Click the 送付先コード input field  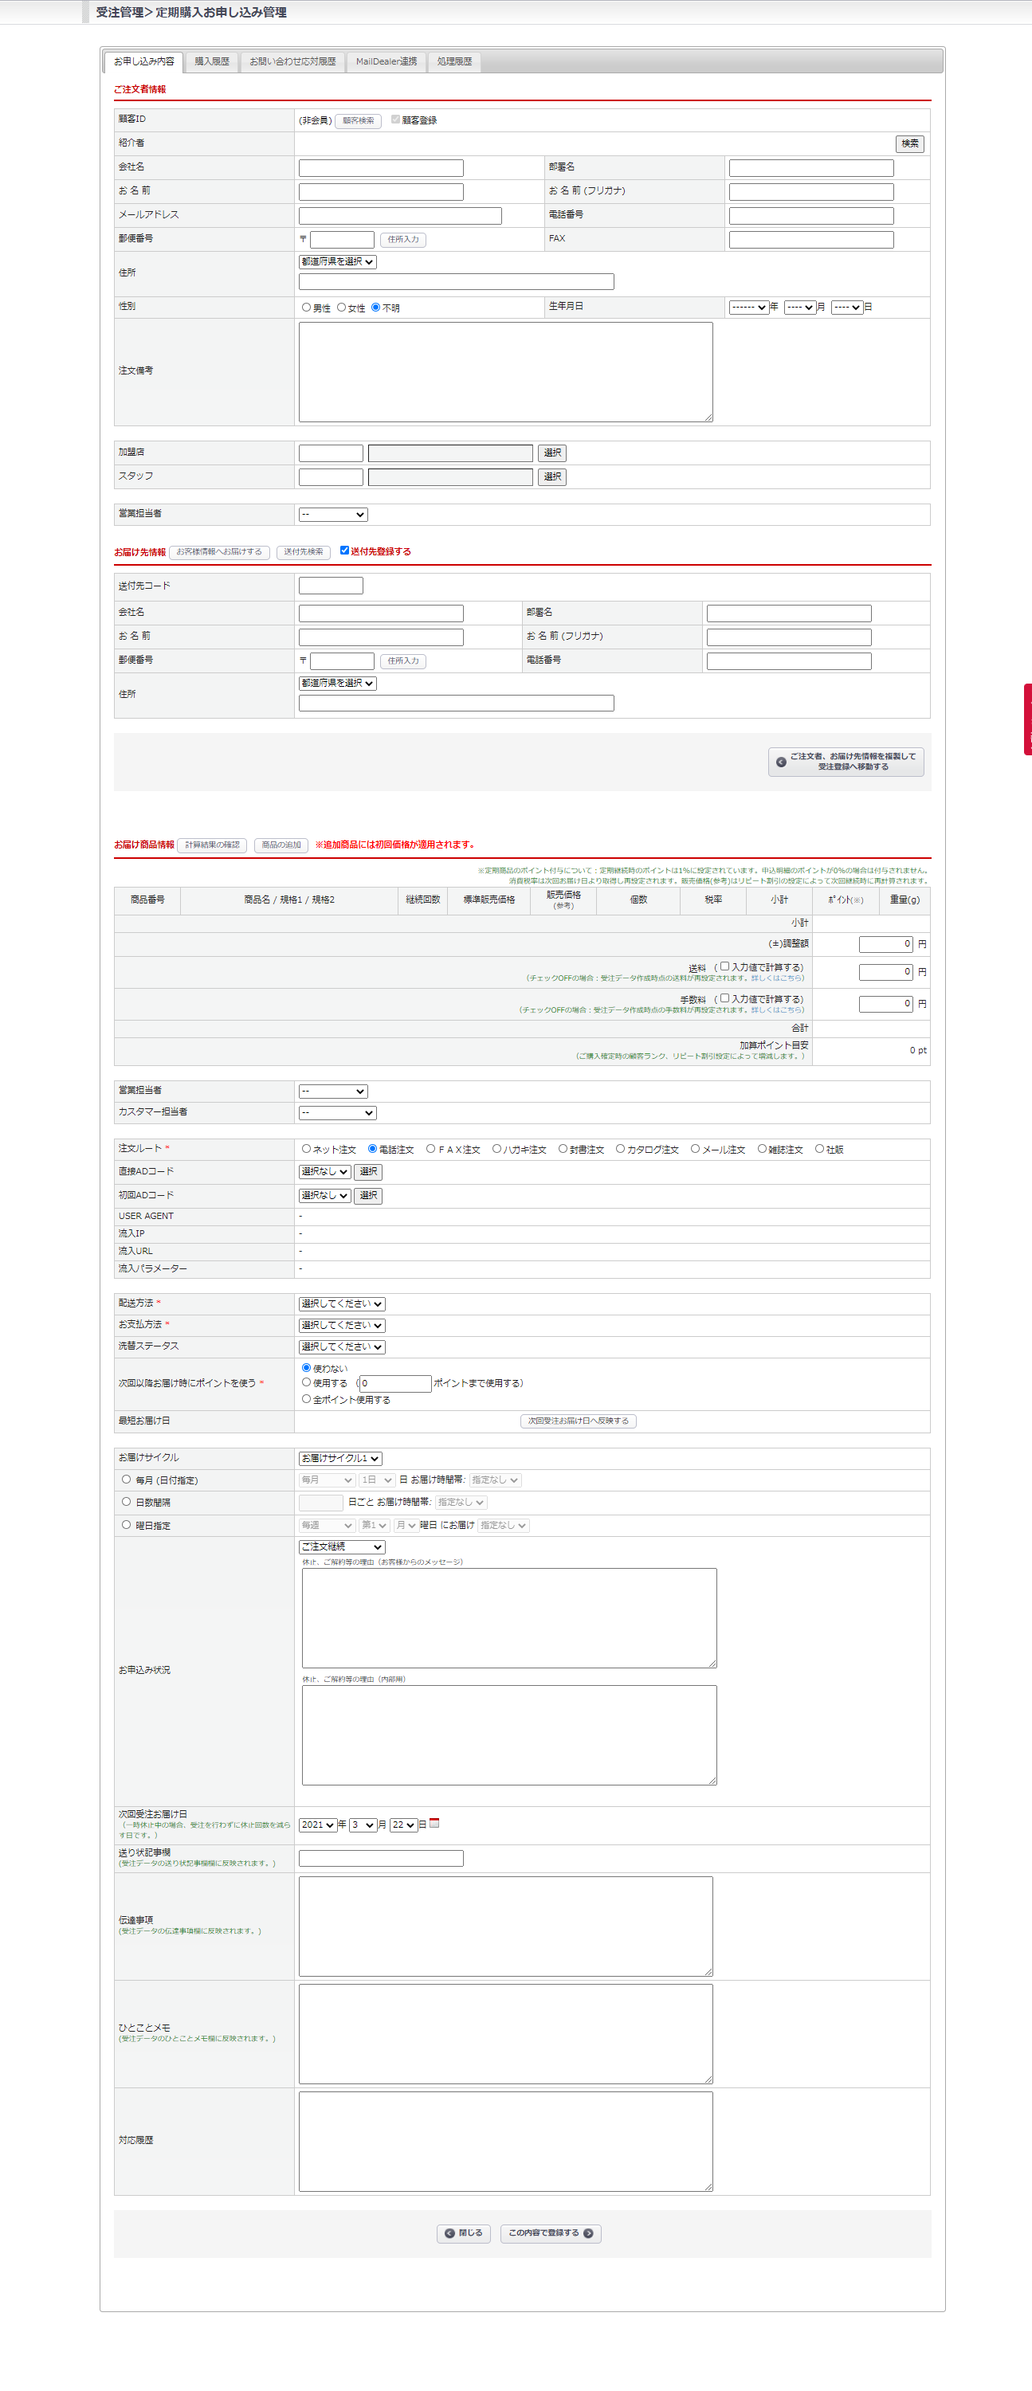[332, 586]
